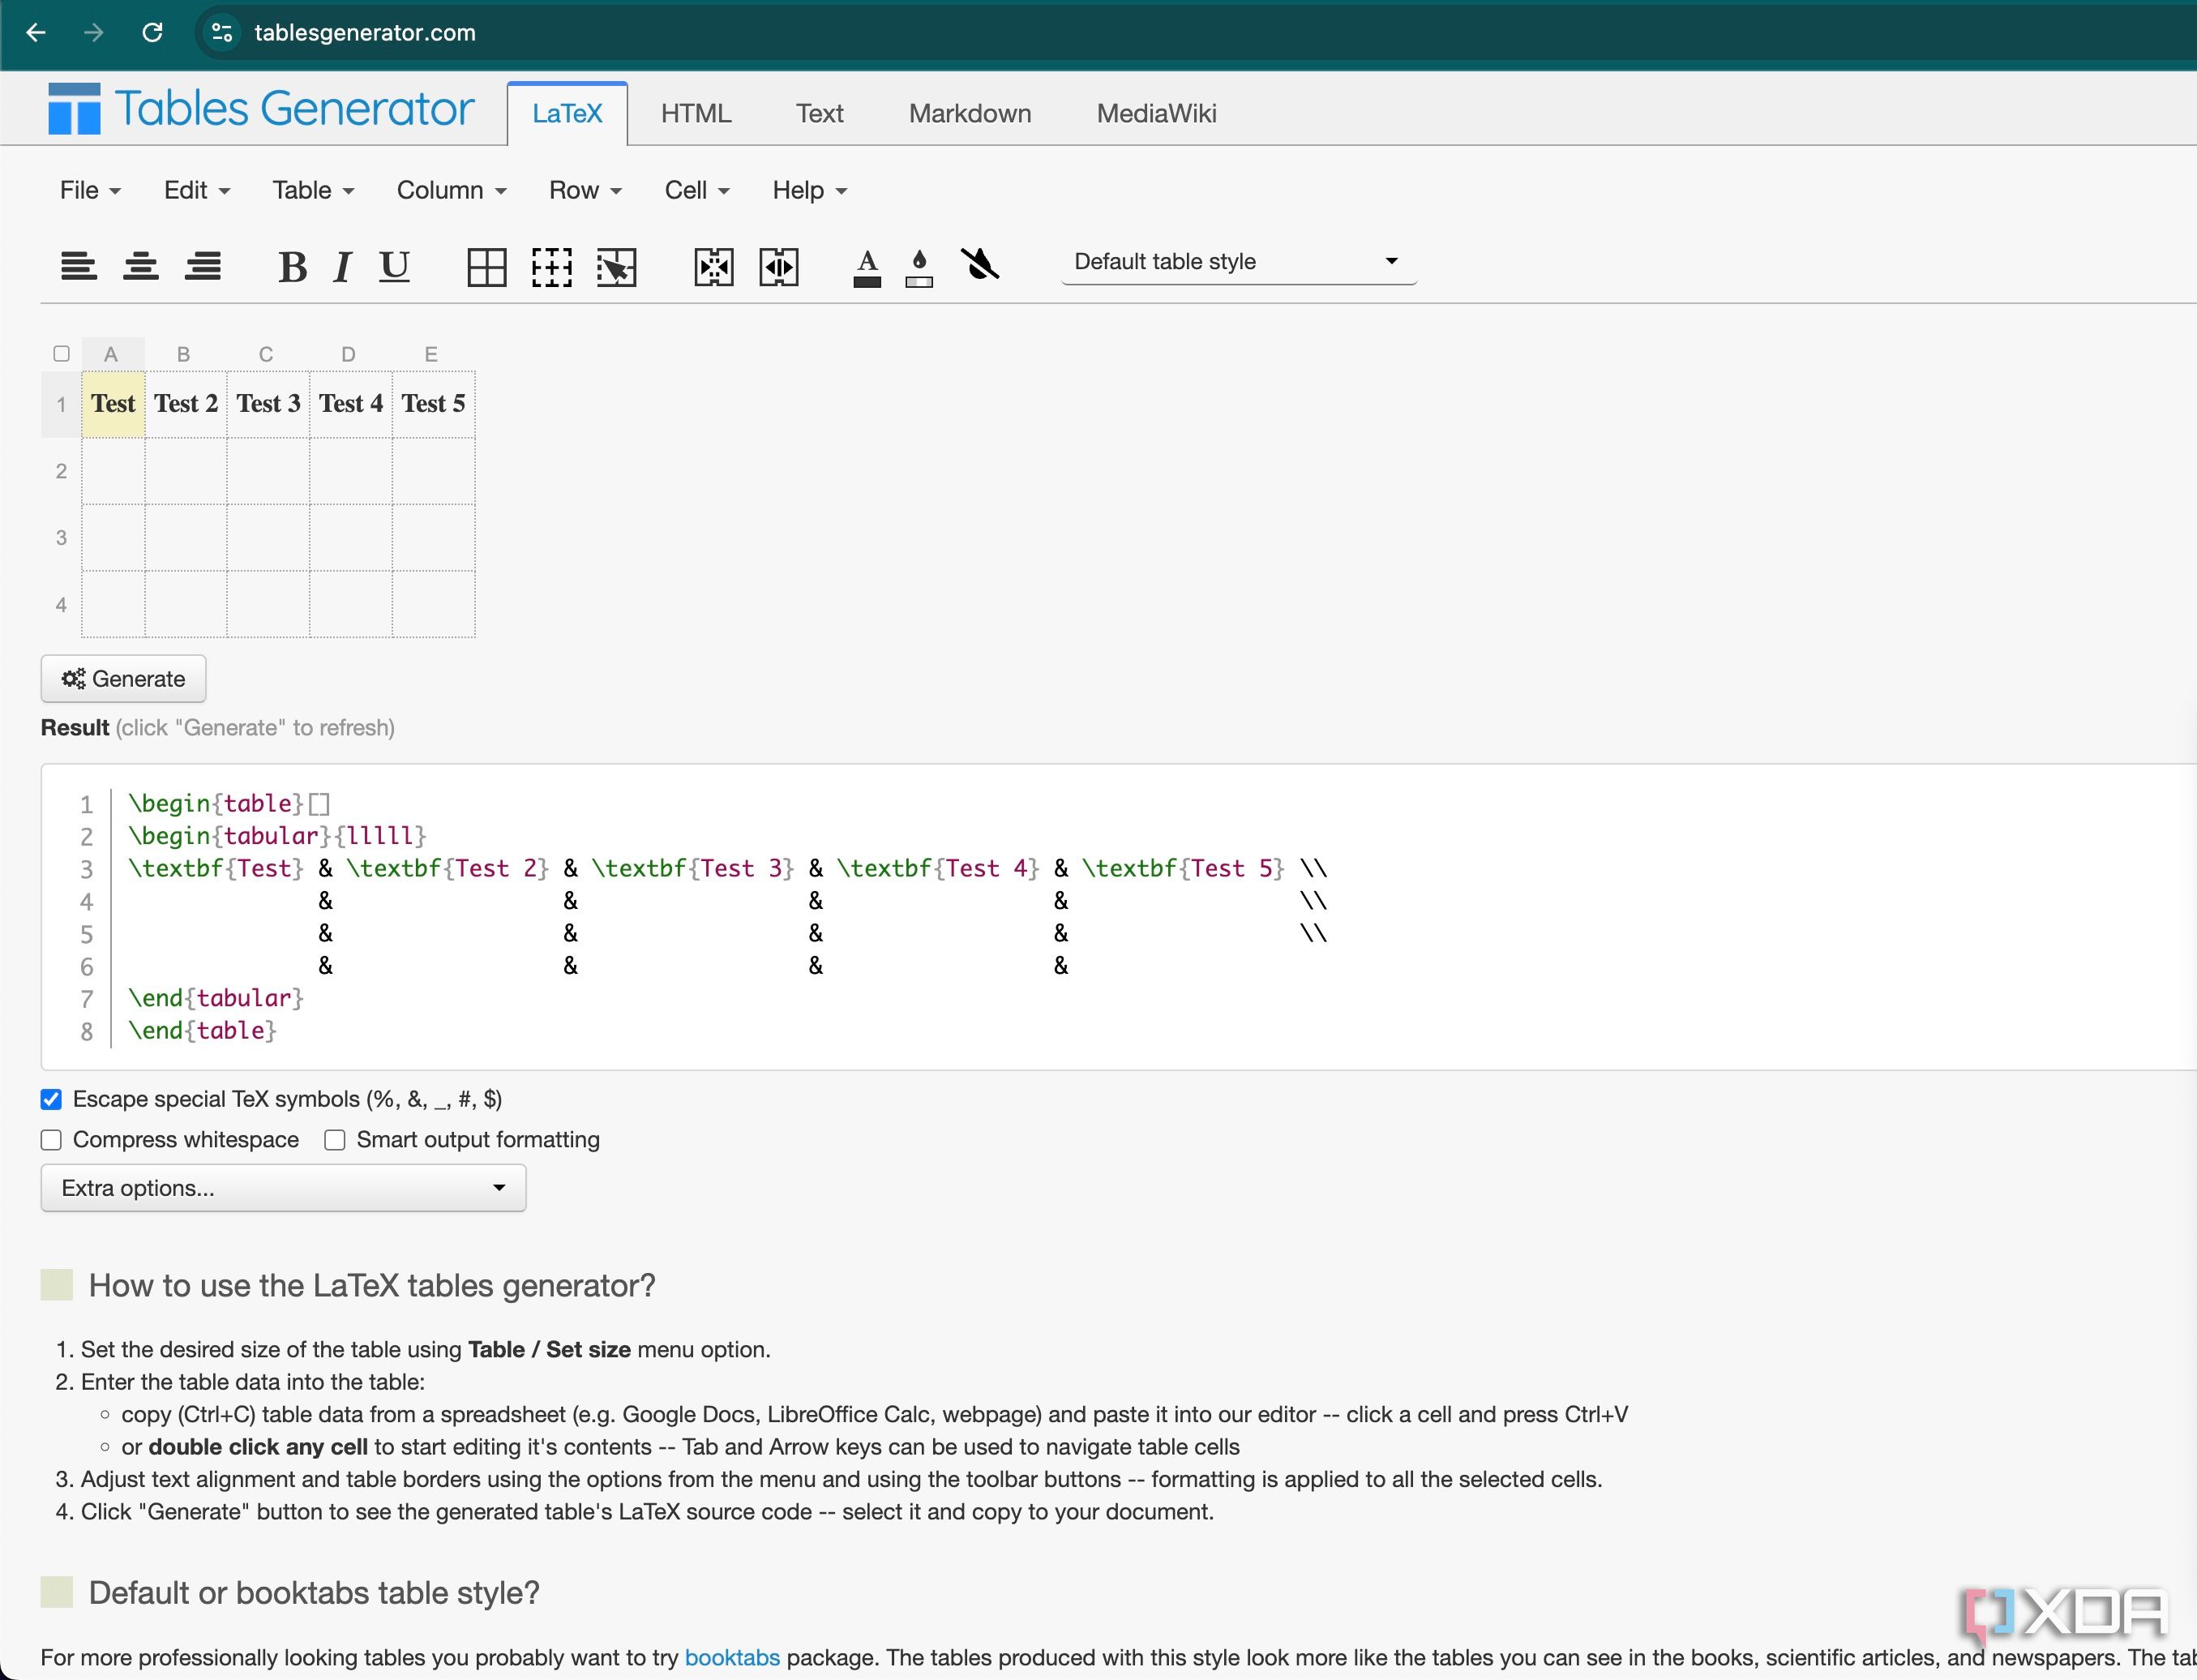Enable Compress whitespace option
This screenshot has height=1680, width=2197.
[51, 1140]
